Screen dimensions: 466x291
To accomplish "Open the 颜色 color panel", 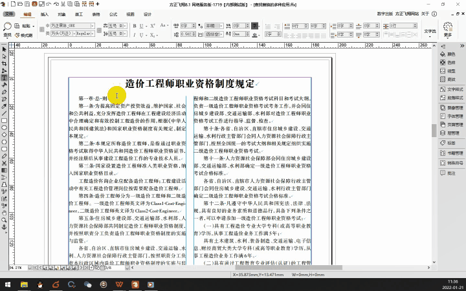I will click(448, 54).
